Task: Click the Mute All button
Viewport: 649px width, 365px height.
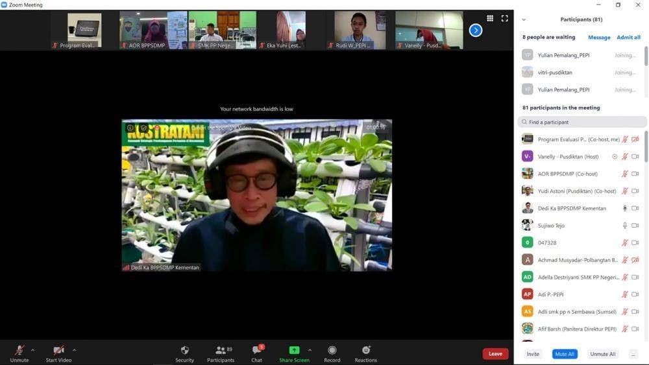Action: 565,354
